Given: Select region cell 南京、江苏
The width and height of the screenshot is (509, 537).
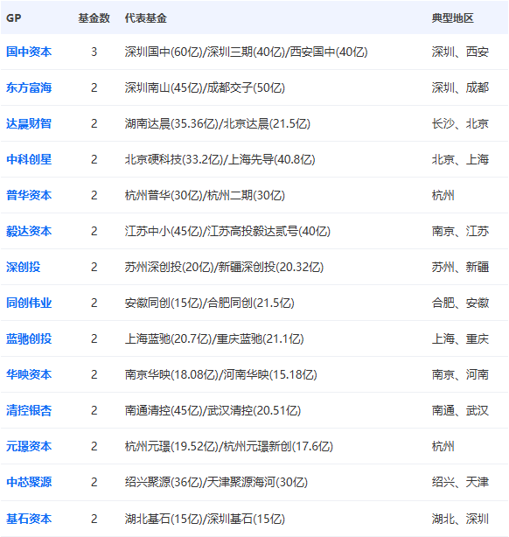Looking at the screenshot, I should click(460, 231).
